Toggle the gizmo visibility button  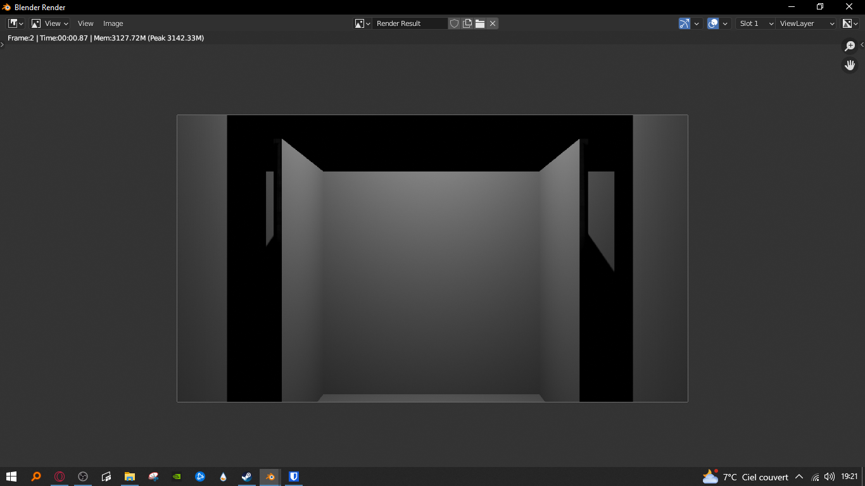(x=684, y=23)
